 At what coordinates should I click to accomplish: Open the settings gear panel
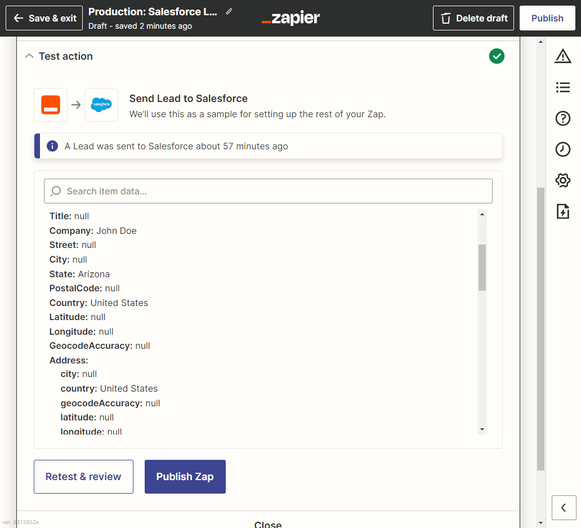(x=563, y=180)
